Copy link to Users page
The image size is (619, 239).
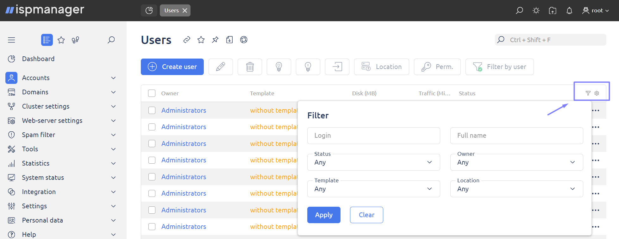pyautogui.click(x=187, y=40)
